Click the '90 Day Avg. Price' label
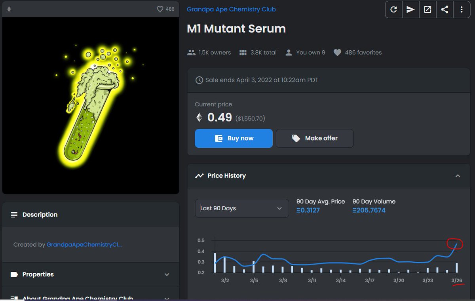The width and height of the screenshot is (475, 301). click(321, 202)
